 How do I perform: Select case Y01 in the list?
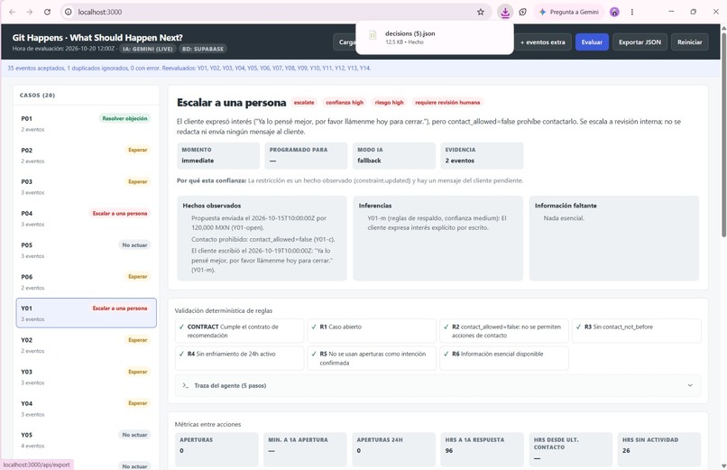87,313
